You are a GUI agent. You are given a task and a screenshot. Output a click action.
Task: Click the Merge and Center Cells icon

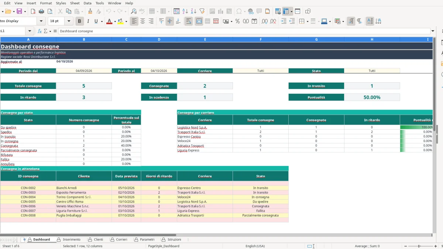point(199,21)
